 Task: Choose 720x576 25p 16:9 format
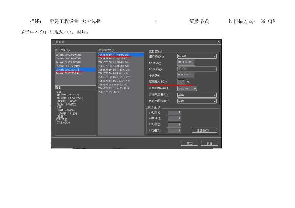click(121, 92)
